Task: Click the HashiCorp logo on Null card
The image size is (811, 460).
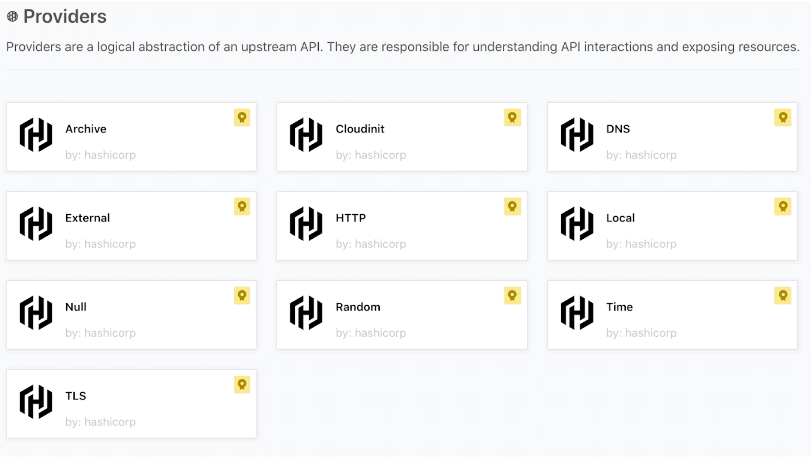Action: pyautogui.click(x=36, y=313)
